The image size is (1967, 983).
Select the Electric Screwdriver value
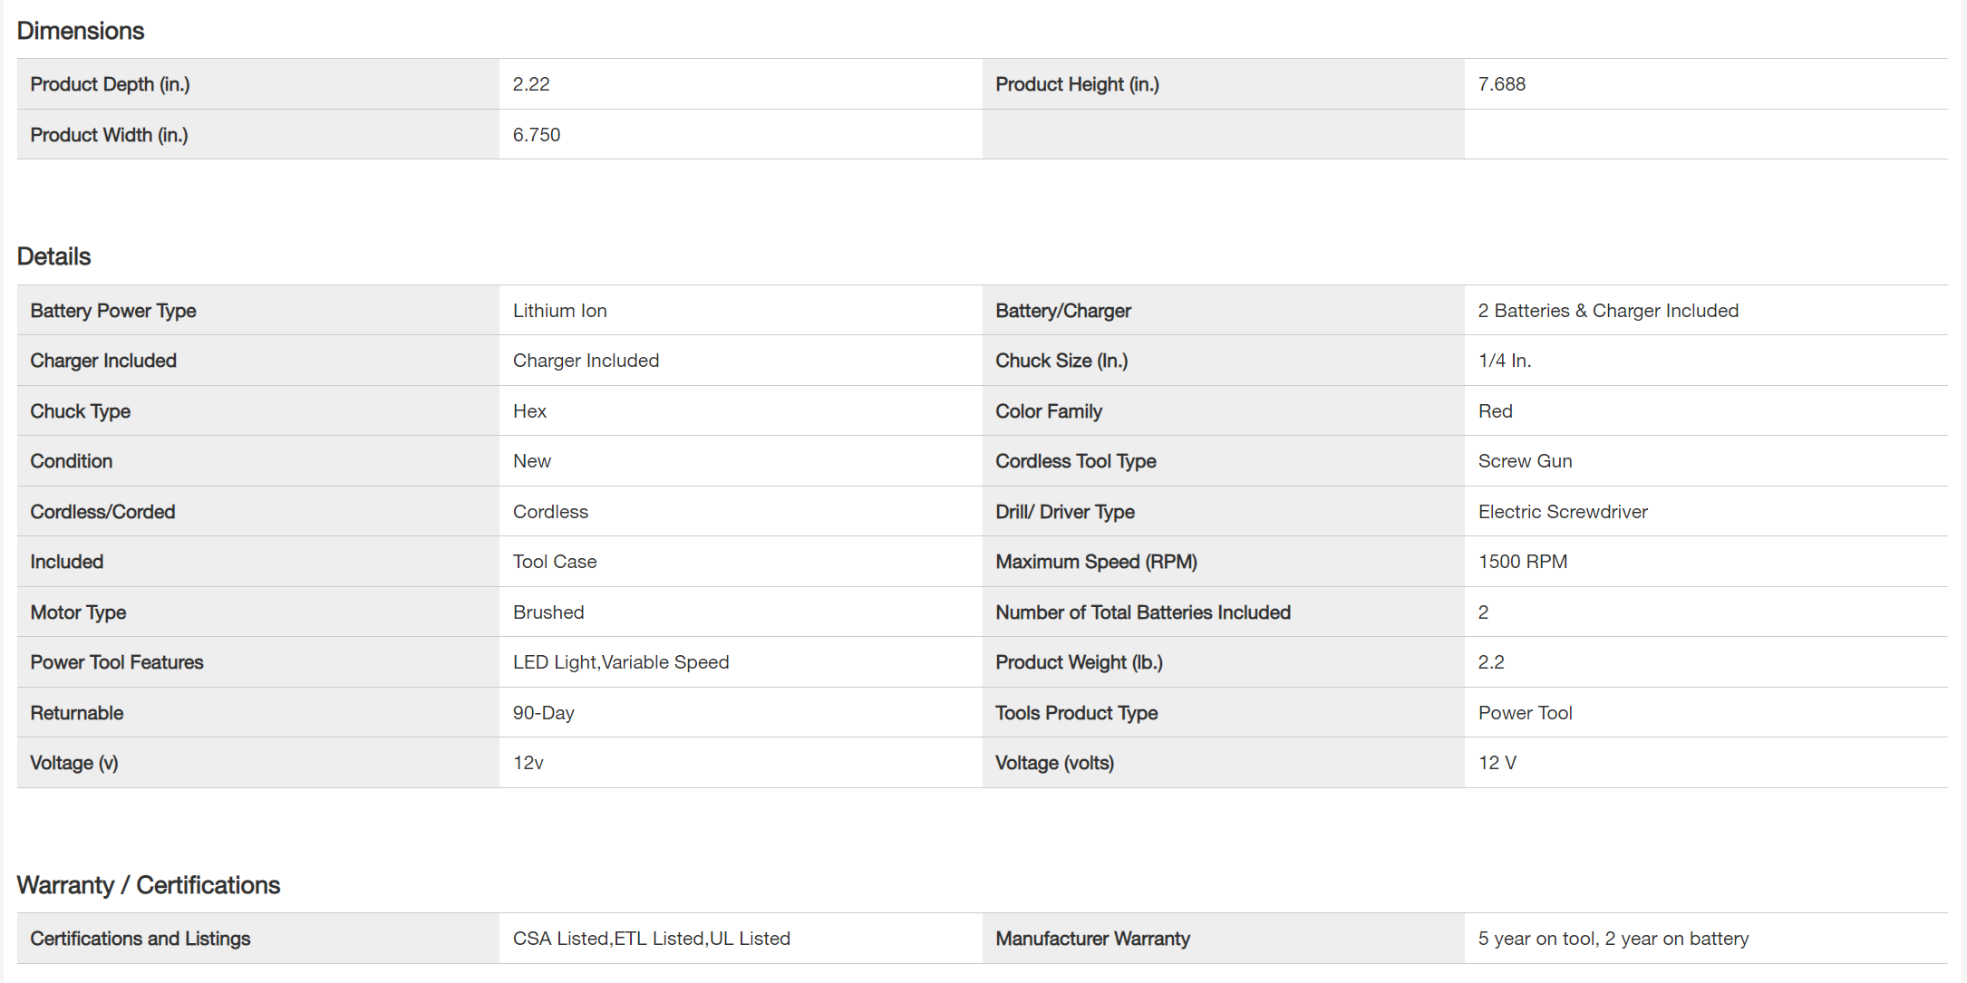(1563, 512)
